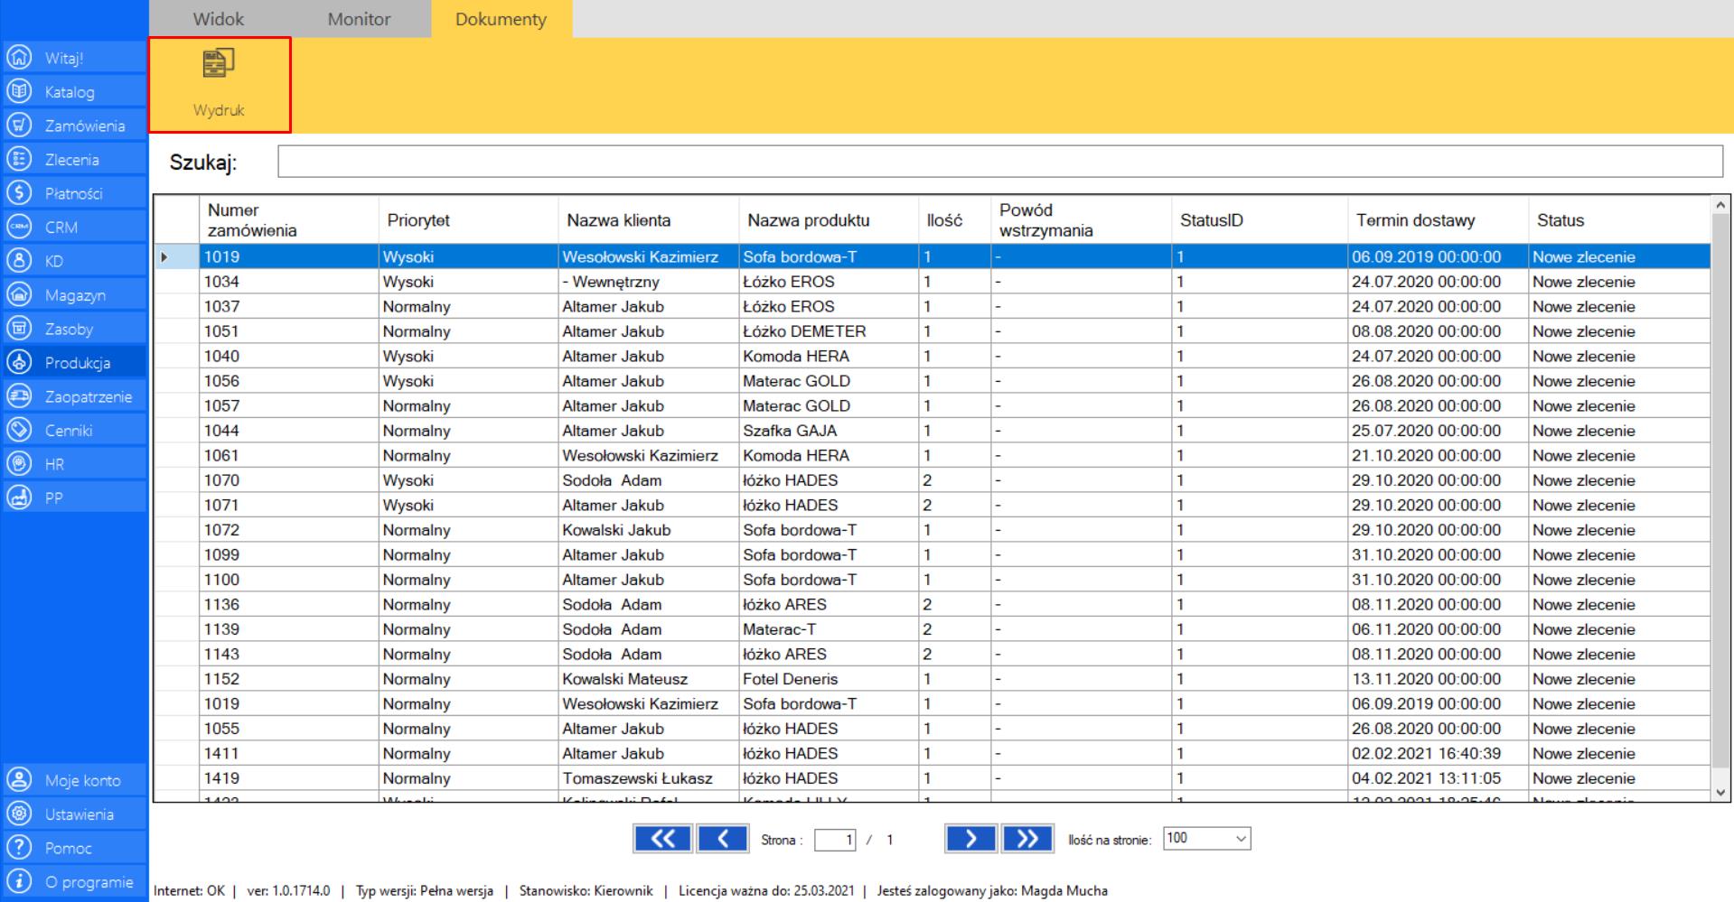This screenshot has width=1734, height=902.
Task: Go to the last page button
Action: tap(1027, 839)
